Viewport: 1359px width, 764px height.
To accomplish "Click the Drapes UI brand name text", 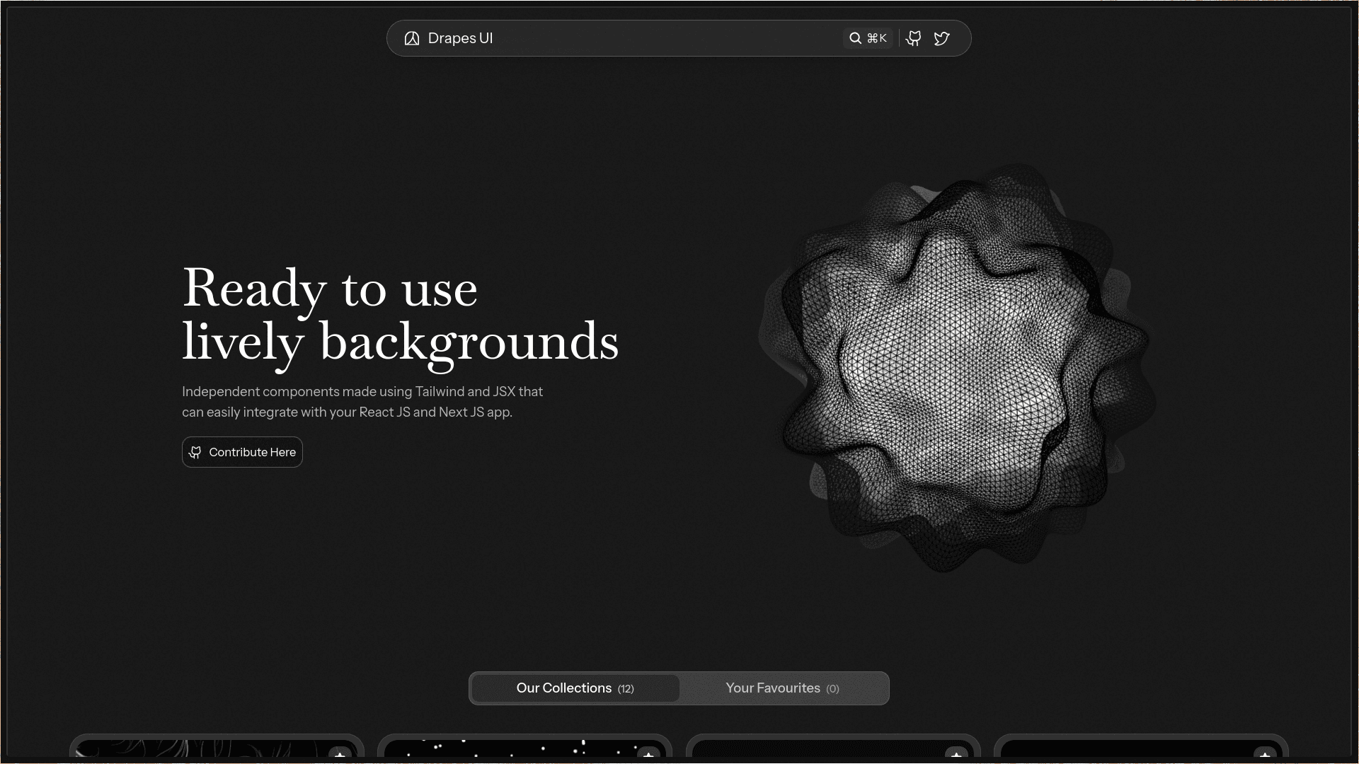I will 460,38.
